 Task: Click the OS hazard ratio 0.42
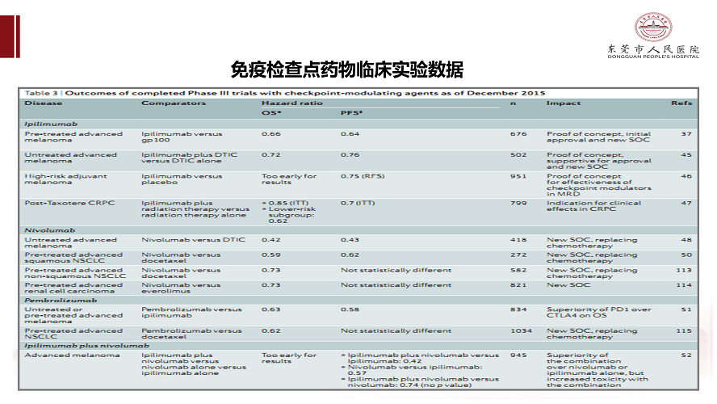click(271, 240)
